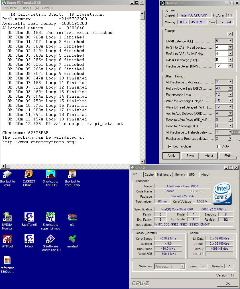240x289 pixels.
Task: Open Help(H) menu in Super PI
Action: point(47,8)
